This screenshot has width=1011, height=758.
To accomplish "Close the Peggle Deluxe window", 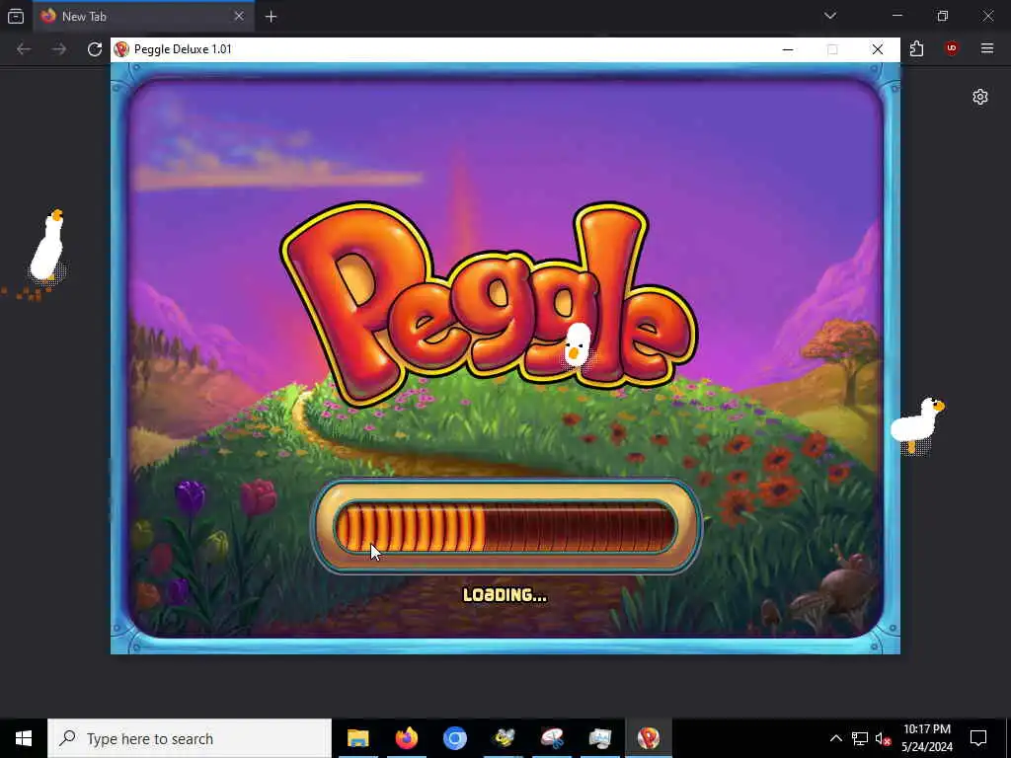I will click(877, 49).
